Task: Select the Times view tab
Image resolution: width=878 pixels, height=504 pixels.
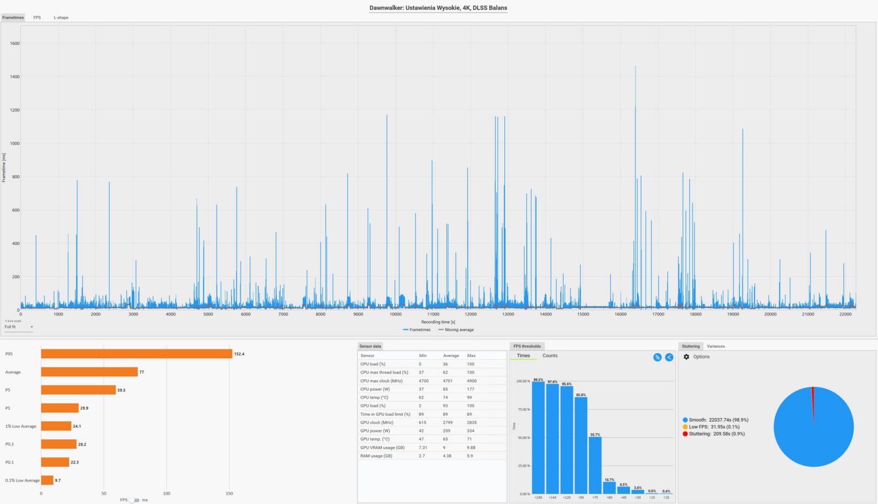Action: click(524, 356)
